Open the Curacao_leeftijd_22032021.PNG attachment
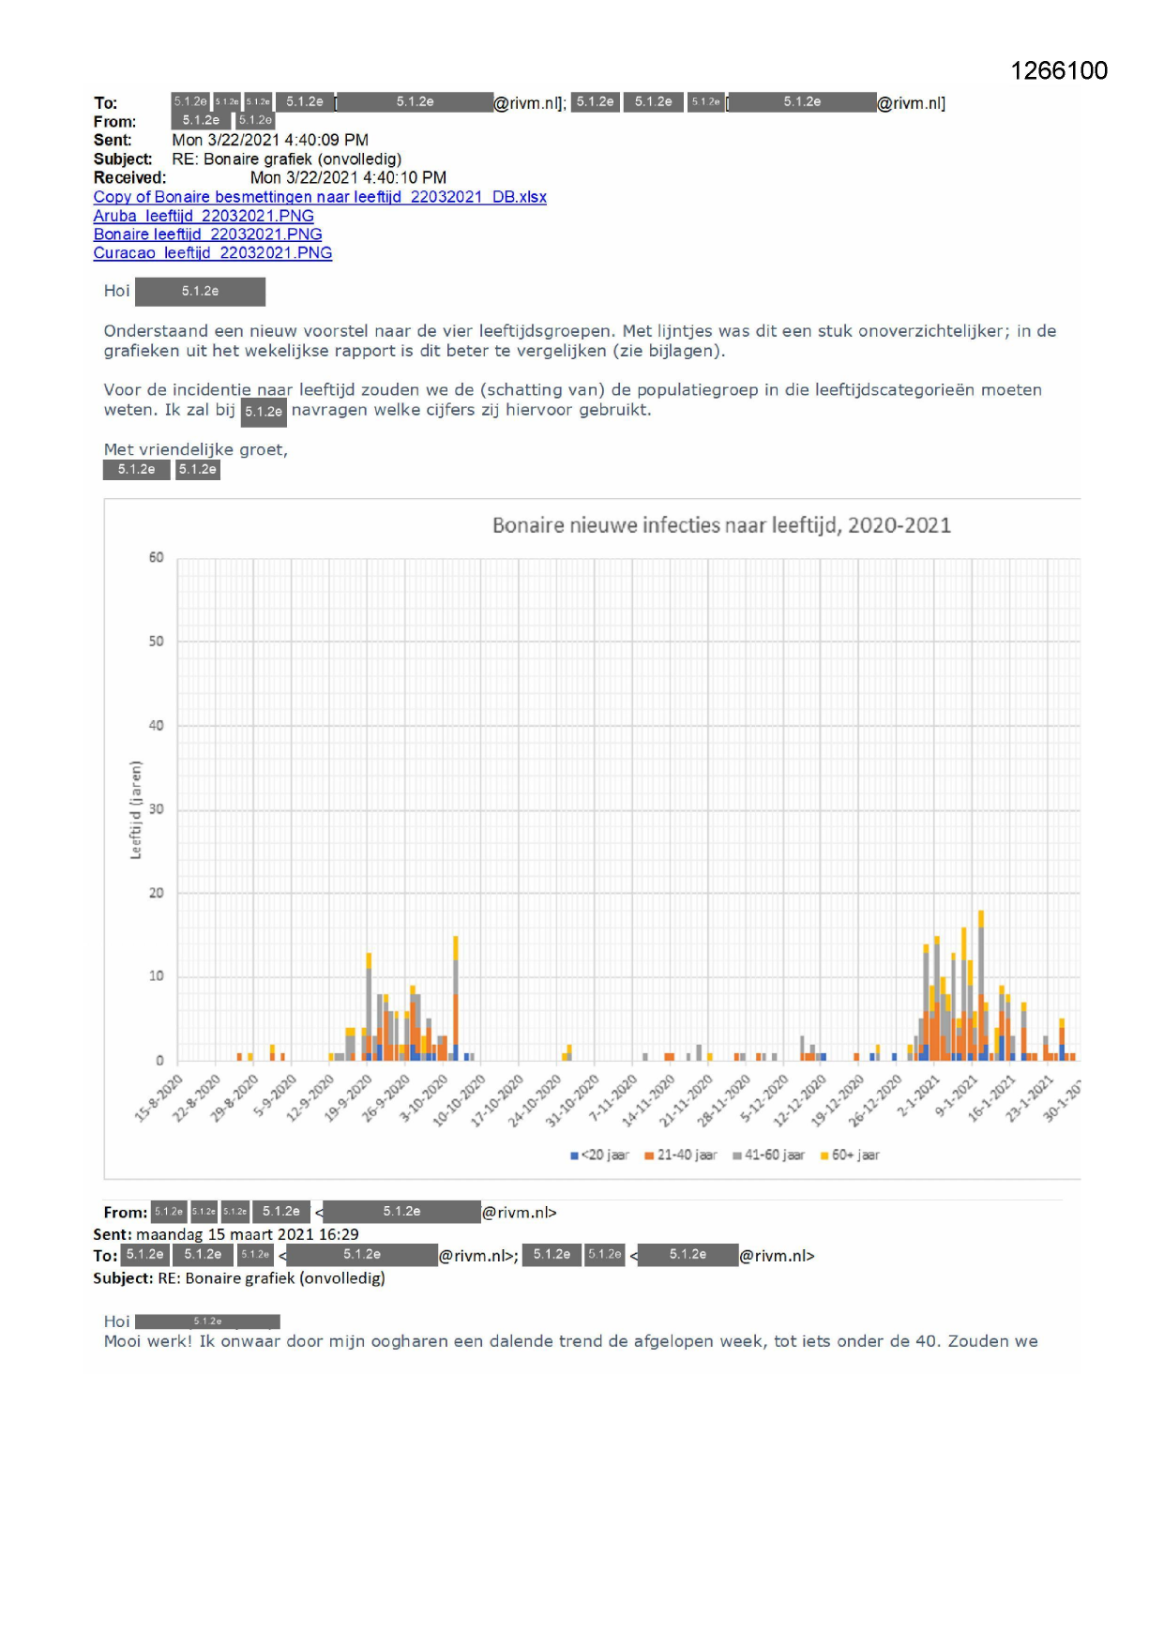1164x1645 pixels. (x=212, y=253)
